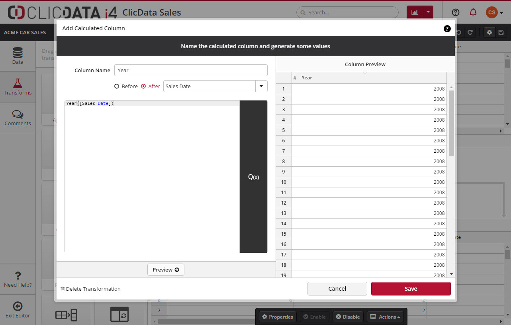Select the Before radio button
The image size is (511, 325).
click(x=117, y=86)
